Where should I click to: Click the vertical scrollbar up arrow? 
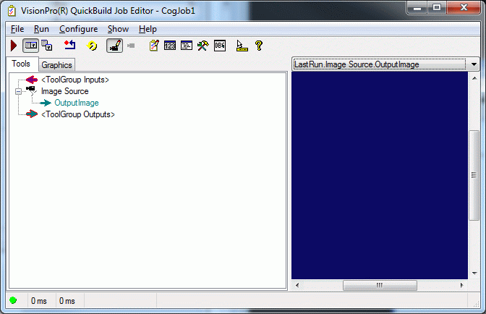click(474, 78)
